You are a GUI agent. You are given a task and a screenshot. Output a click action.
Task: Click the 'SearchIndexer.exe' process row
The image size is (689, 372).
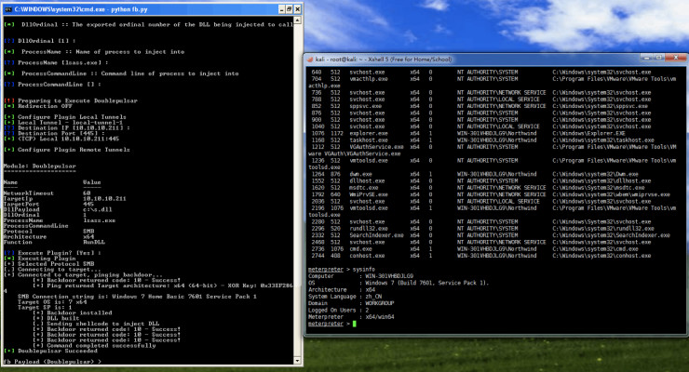coord(491,235)
